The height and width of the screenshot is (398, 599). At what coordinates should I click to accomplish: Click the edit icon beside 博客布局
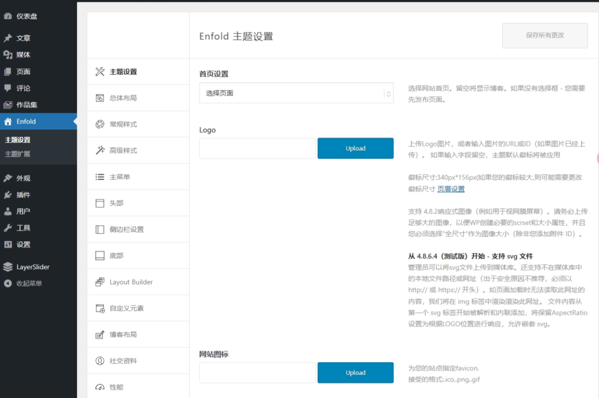tap(100, 334)
